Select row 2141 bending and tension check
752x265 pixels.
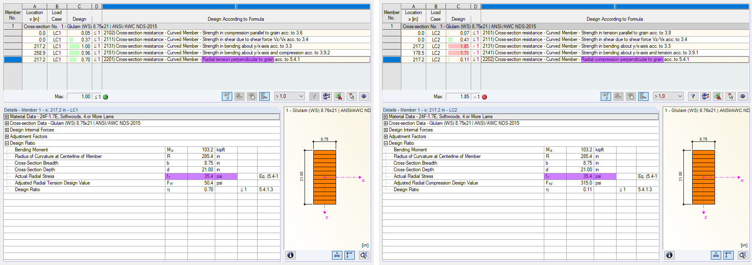(566, 53)
